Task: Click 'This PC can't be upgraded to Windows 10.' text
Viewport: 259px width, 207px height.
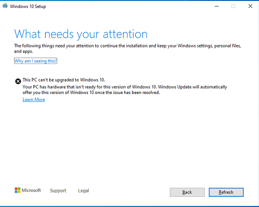Action: tap(64, 80)
